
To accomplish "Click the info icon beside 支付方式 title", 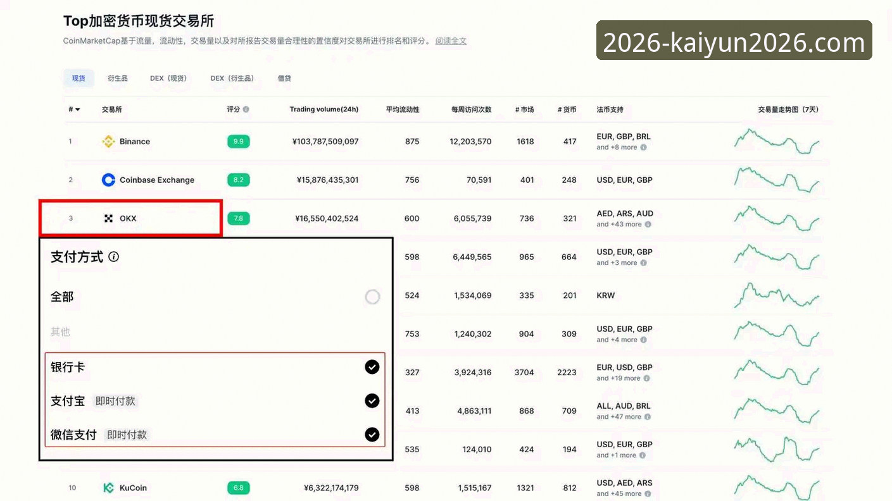I will (113, 257).
